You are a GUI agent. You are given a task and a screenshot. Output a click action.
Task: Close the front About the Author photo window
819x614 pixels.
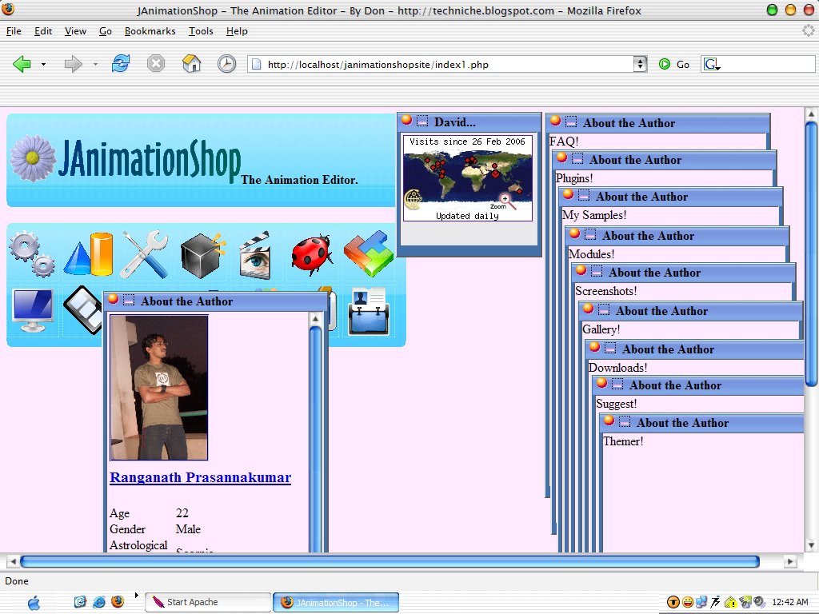click(113, 299)
